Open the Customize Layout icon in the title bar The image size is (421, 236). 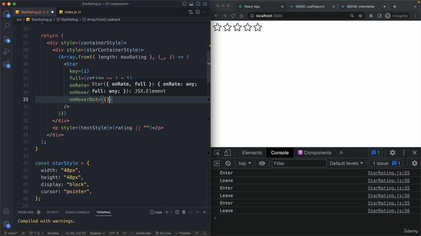pyautogui.click(x=205, y=4)
